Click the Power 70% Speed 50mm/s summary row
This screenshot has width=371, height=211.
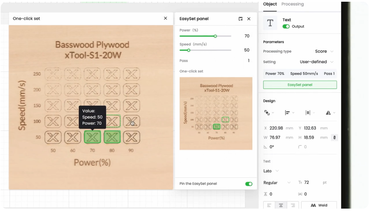[300, 74]
